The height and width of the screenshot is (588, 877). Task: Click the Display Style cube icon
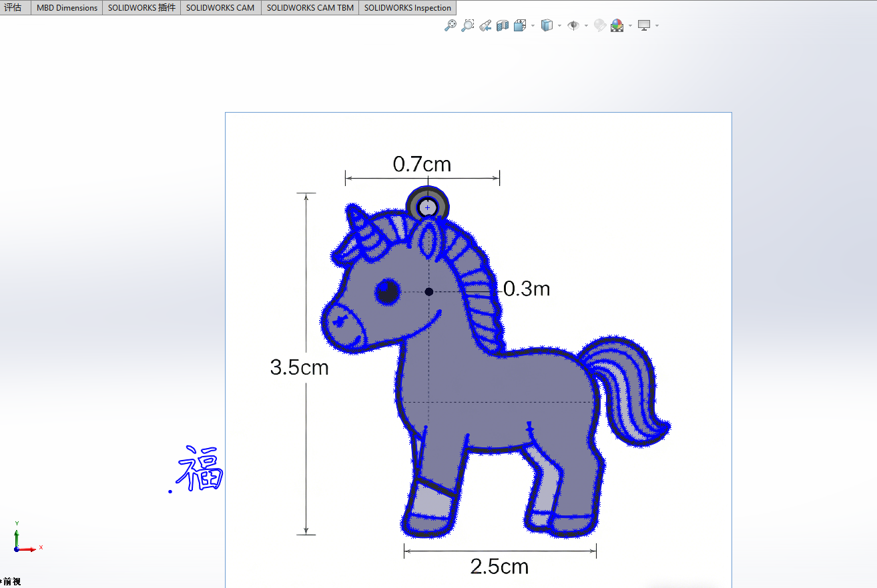pyautogui.click(x=547, y=25)
